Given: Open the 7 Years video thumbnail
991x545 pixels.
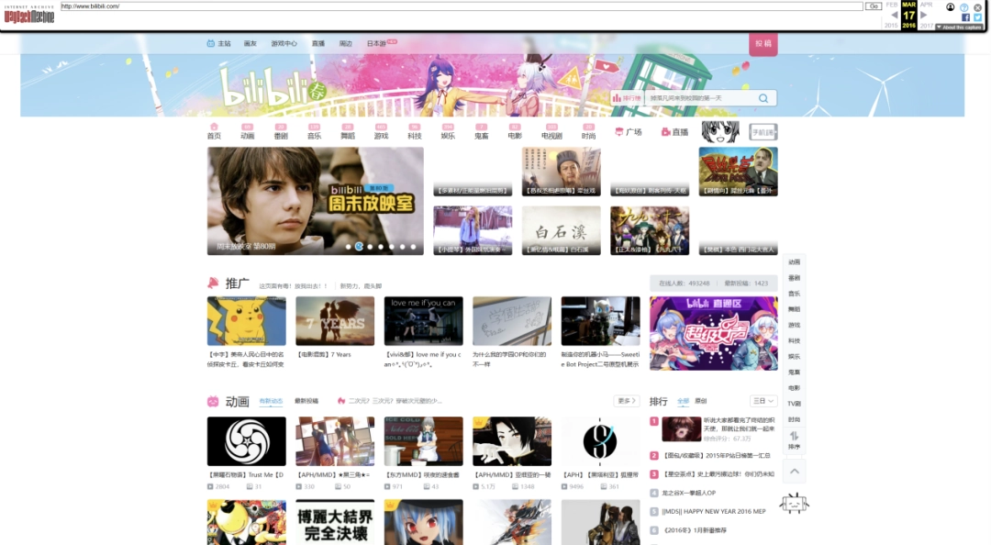Looking at the screenshot, I should coord(335,321).
